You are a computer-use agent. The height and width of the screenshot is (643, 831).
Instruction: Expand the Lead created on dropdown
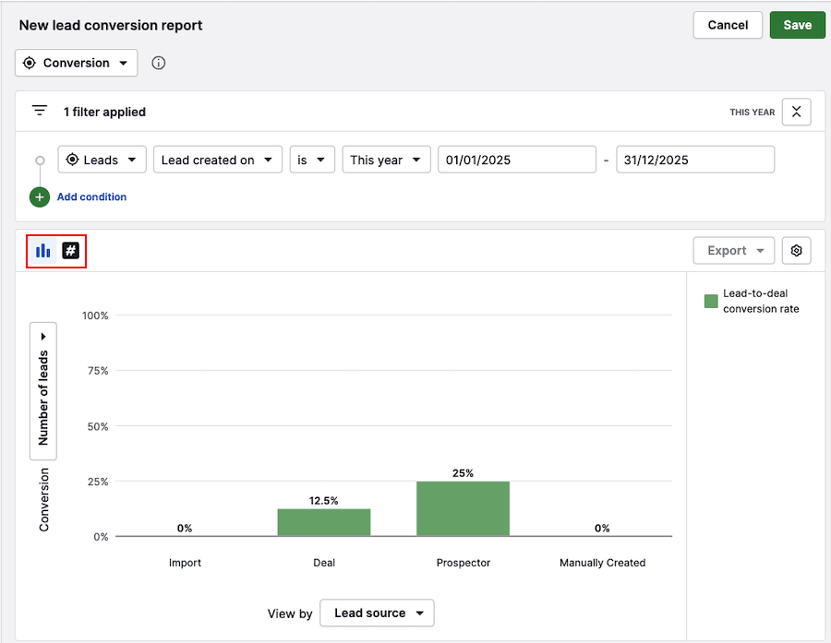pyautogui.click(x=218, y=160)
